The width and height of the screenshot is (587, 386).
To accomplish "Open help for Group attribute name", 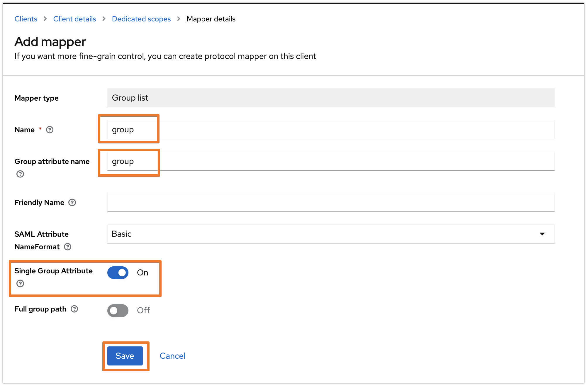I will (x=20, y=174).
